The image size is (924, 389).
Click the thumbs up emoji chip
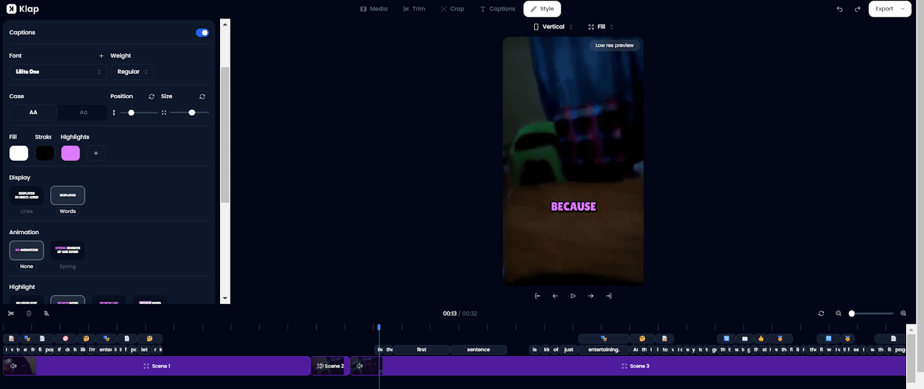[761, 339]
